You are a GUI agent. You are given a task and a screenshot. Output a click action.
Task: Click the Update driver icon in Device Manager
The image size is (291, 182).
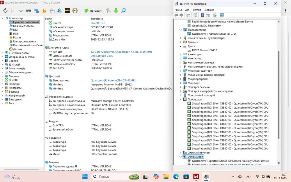pos(215,15)
